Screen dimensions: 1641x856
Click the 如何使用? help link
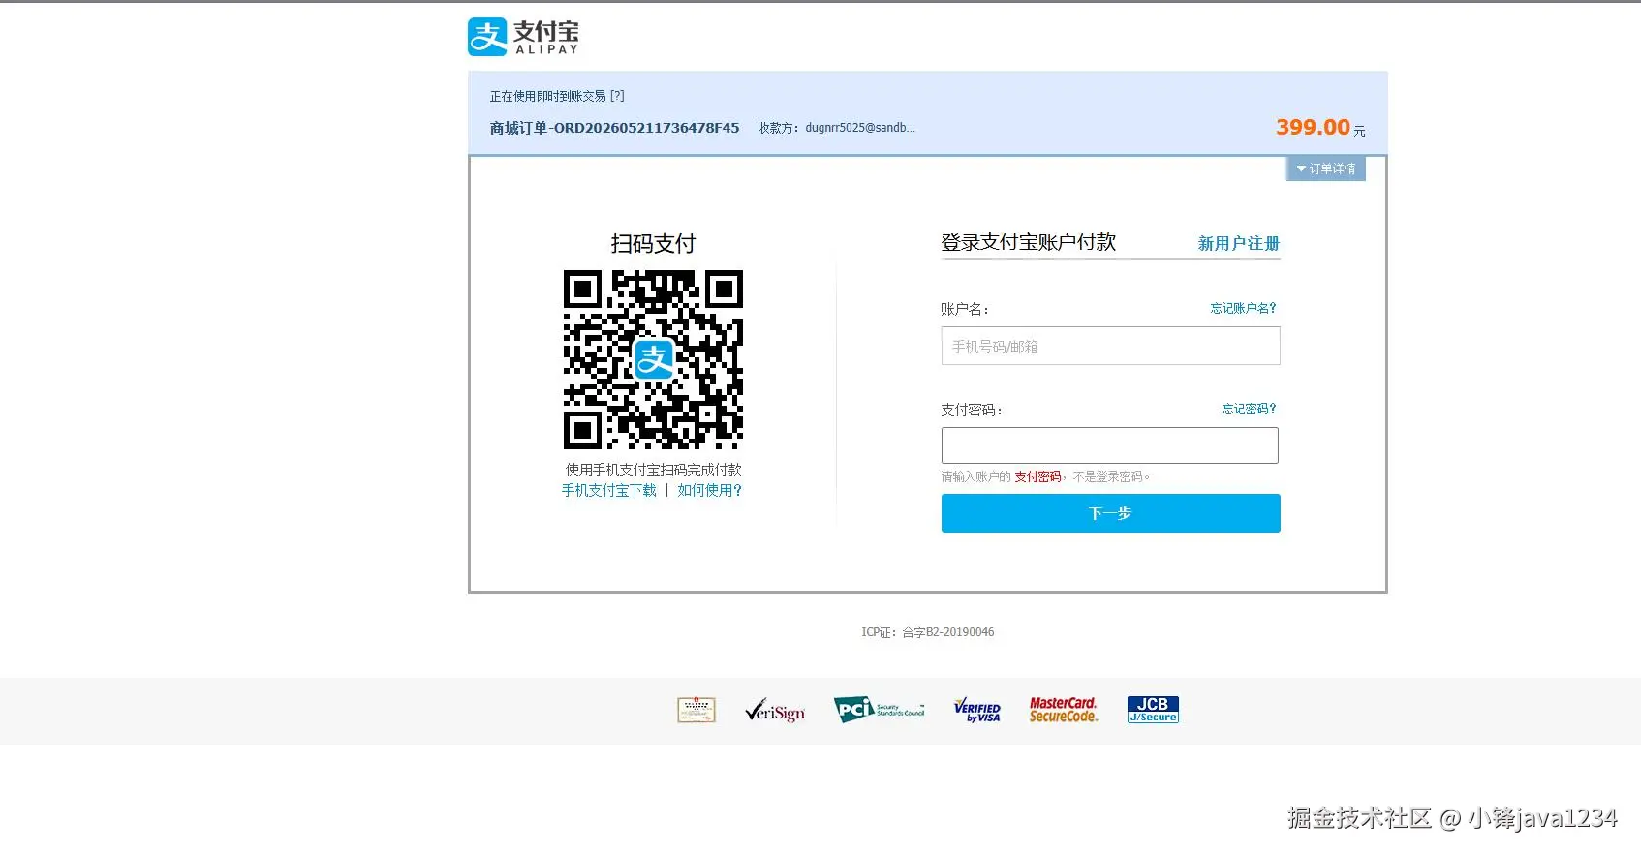click(709, 490)
